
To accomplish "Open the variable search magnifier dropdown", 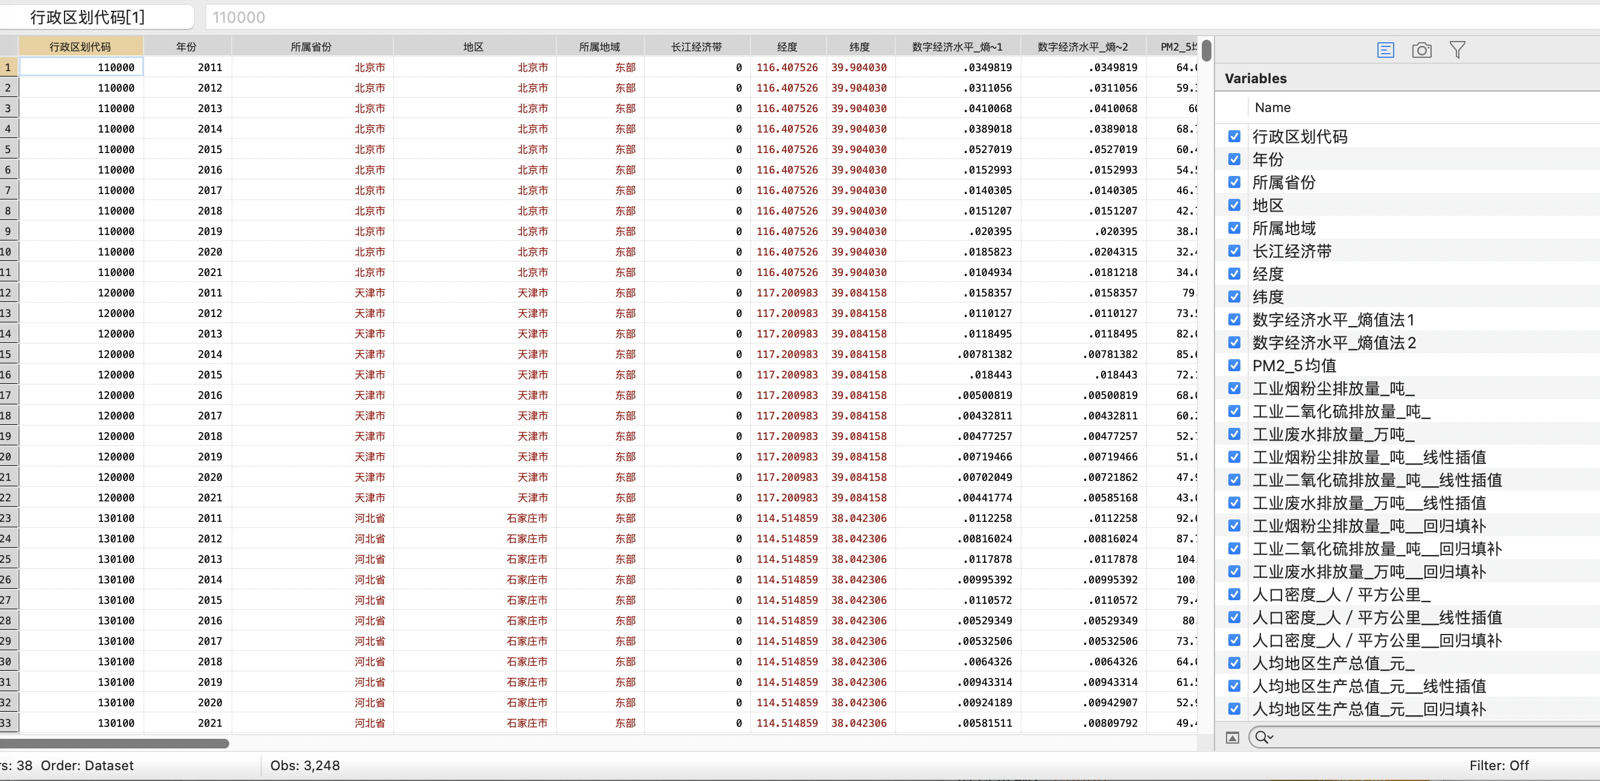I will pyautogui.click(x=1263, y=737).
